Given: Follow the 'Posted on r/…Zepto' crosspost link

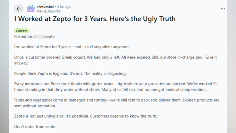Looking at the screenshot, I should click(34, 36).
